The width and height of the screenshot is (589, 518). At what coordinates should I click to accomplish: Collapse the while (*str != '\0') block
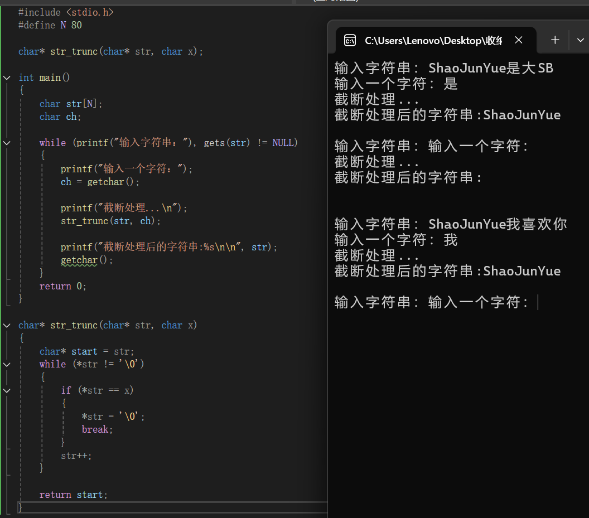[7, 364]
